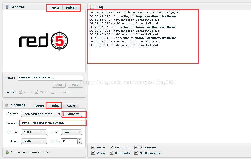
Task: Open the Servers dropdown list
Action: [x=41, y=114]
